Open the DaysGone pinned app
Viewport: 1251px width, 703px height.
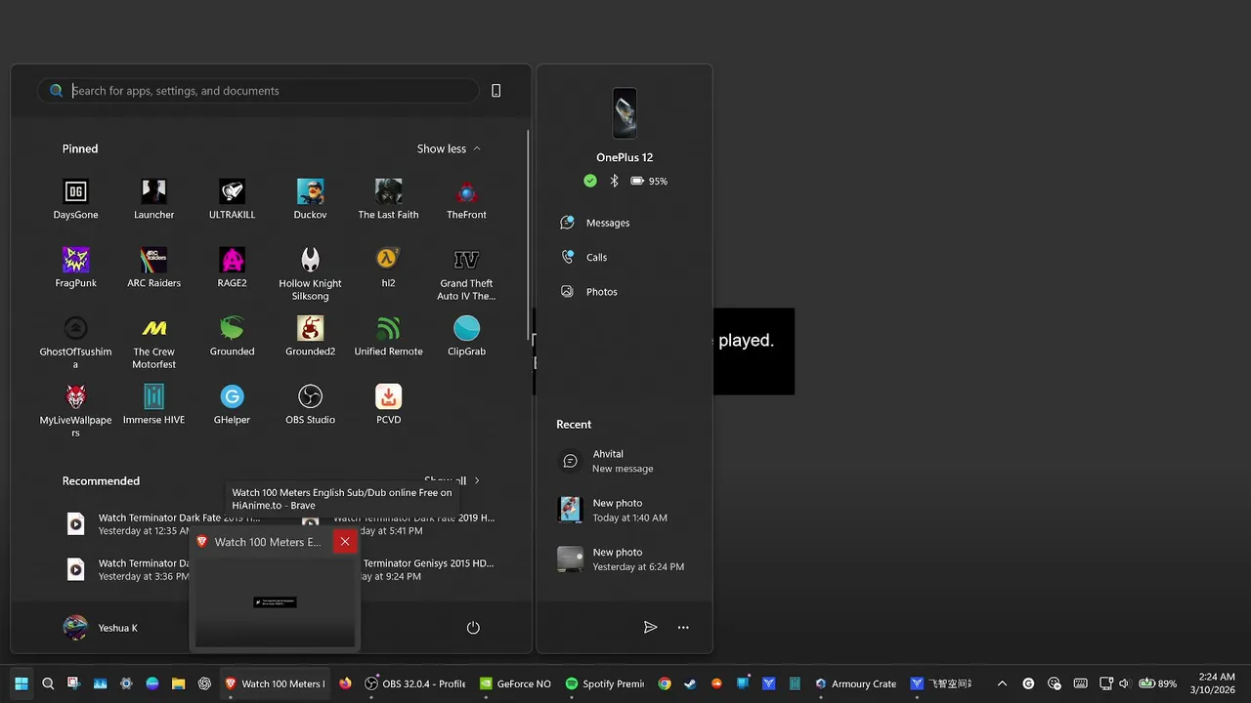tap(75, 199)
